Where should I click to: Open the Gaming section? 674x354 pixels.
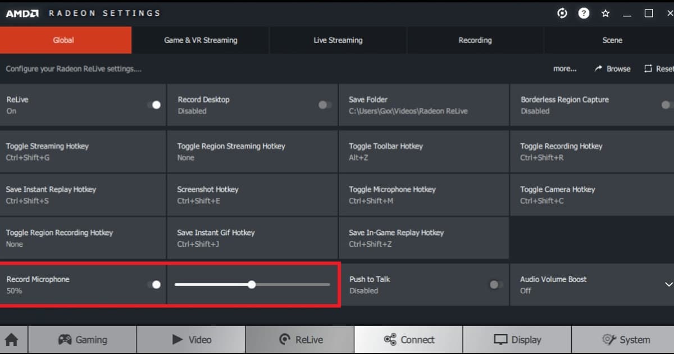[x=82, y=340]
